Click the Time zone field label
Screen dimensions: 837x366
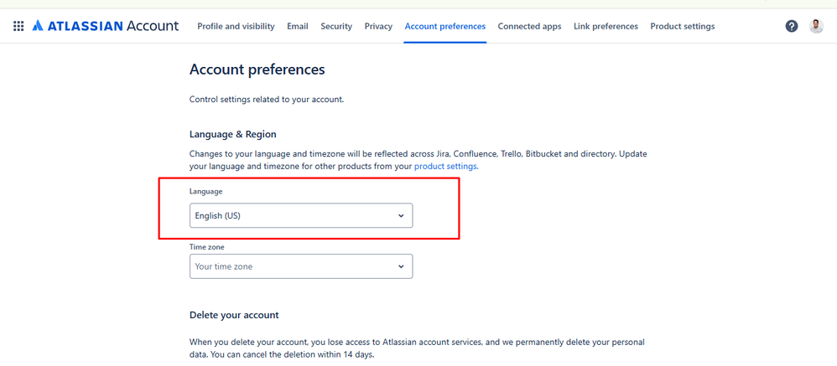207,247
